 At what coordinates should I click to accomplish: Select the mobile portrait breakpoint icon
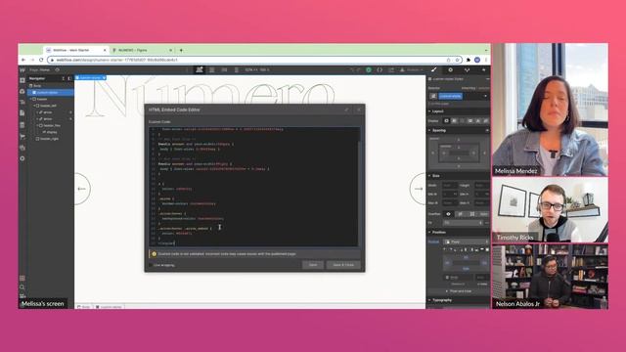click(x=237, y=69)
